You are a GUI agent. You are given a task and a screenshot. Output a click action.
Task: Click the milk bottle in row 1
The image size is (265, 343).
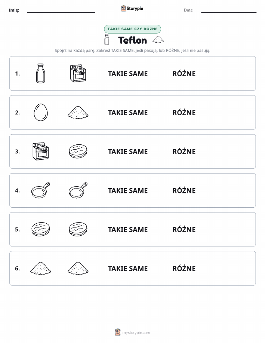coord(41,73)
